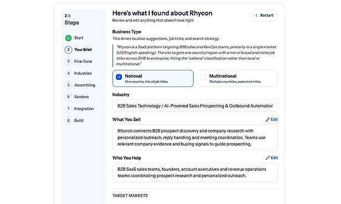341x204 pixels.
Task: Click the 2/8 steps counter
Action: coord(68,16)
